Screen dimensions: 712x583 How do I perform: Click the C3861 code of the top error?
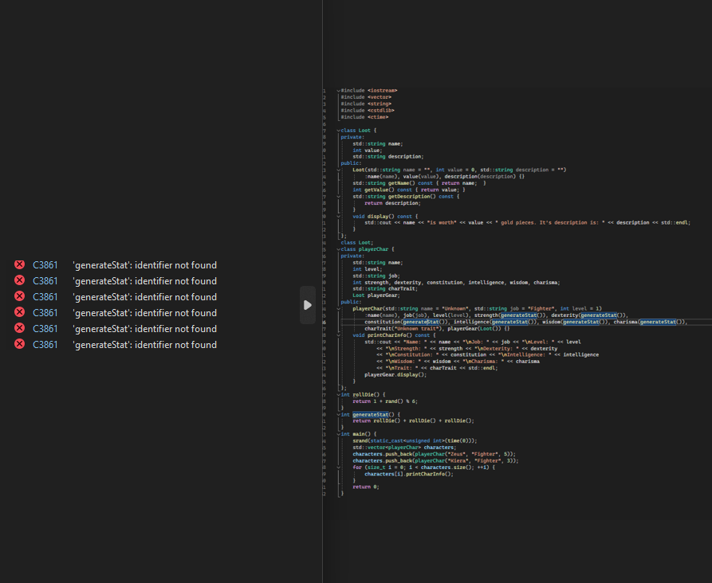tap(44, 264)
